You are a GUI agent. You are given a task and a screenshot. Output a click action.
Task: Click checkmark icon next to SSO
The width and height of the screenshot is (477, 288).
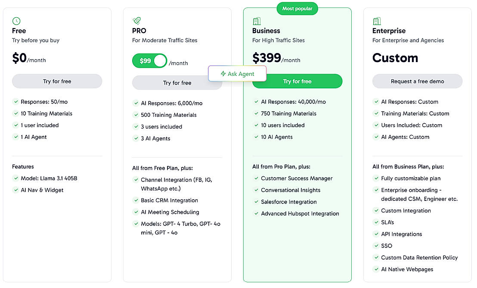(x=376, y=246)
